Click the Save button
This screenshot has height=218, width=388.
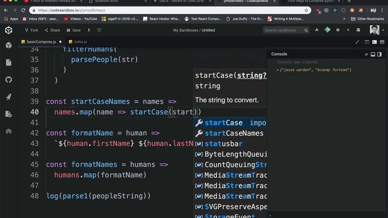(74, 30)
